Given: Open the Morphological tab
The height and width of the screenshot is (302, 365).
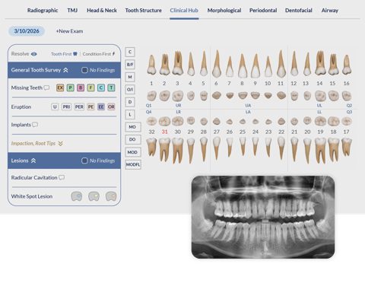Looking at the screenshot, I should pos(224,11).
